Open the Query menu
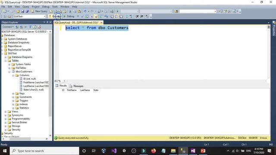 [26, 7]
